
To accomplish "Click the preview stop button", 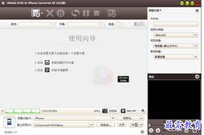I will [158, 131].
